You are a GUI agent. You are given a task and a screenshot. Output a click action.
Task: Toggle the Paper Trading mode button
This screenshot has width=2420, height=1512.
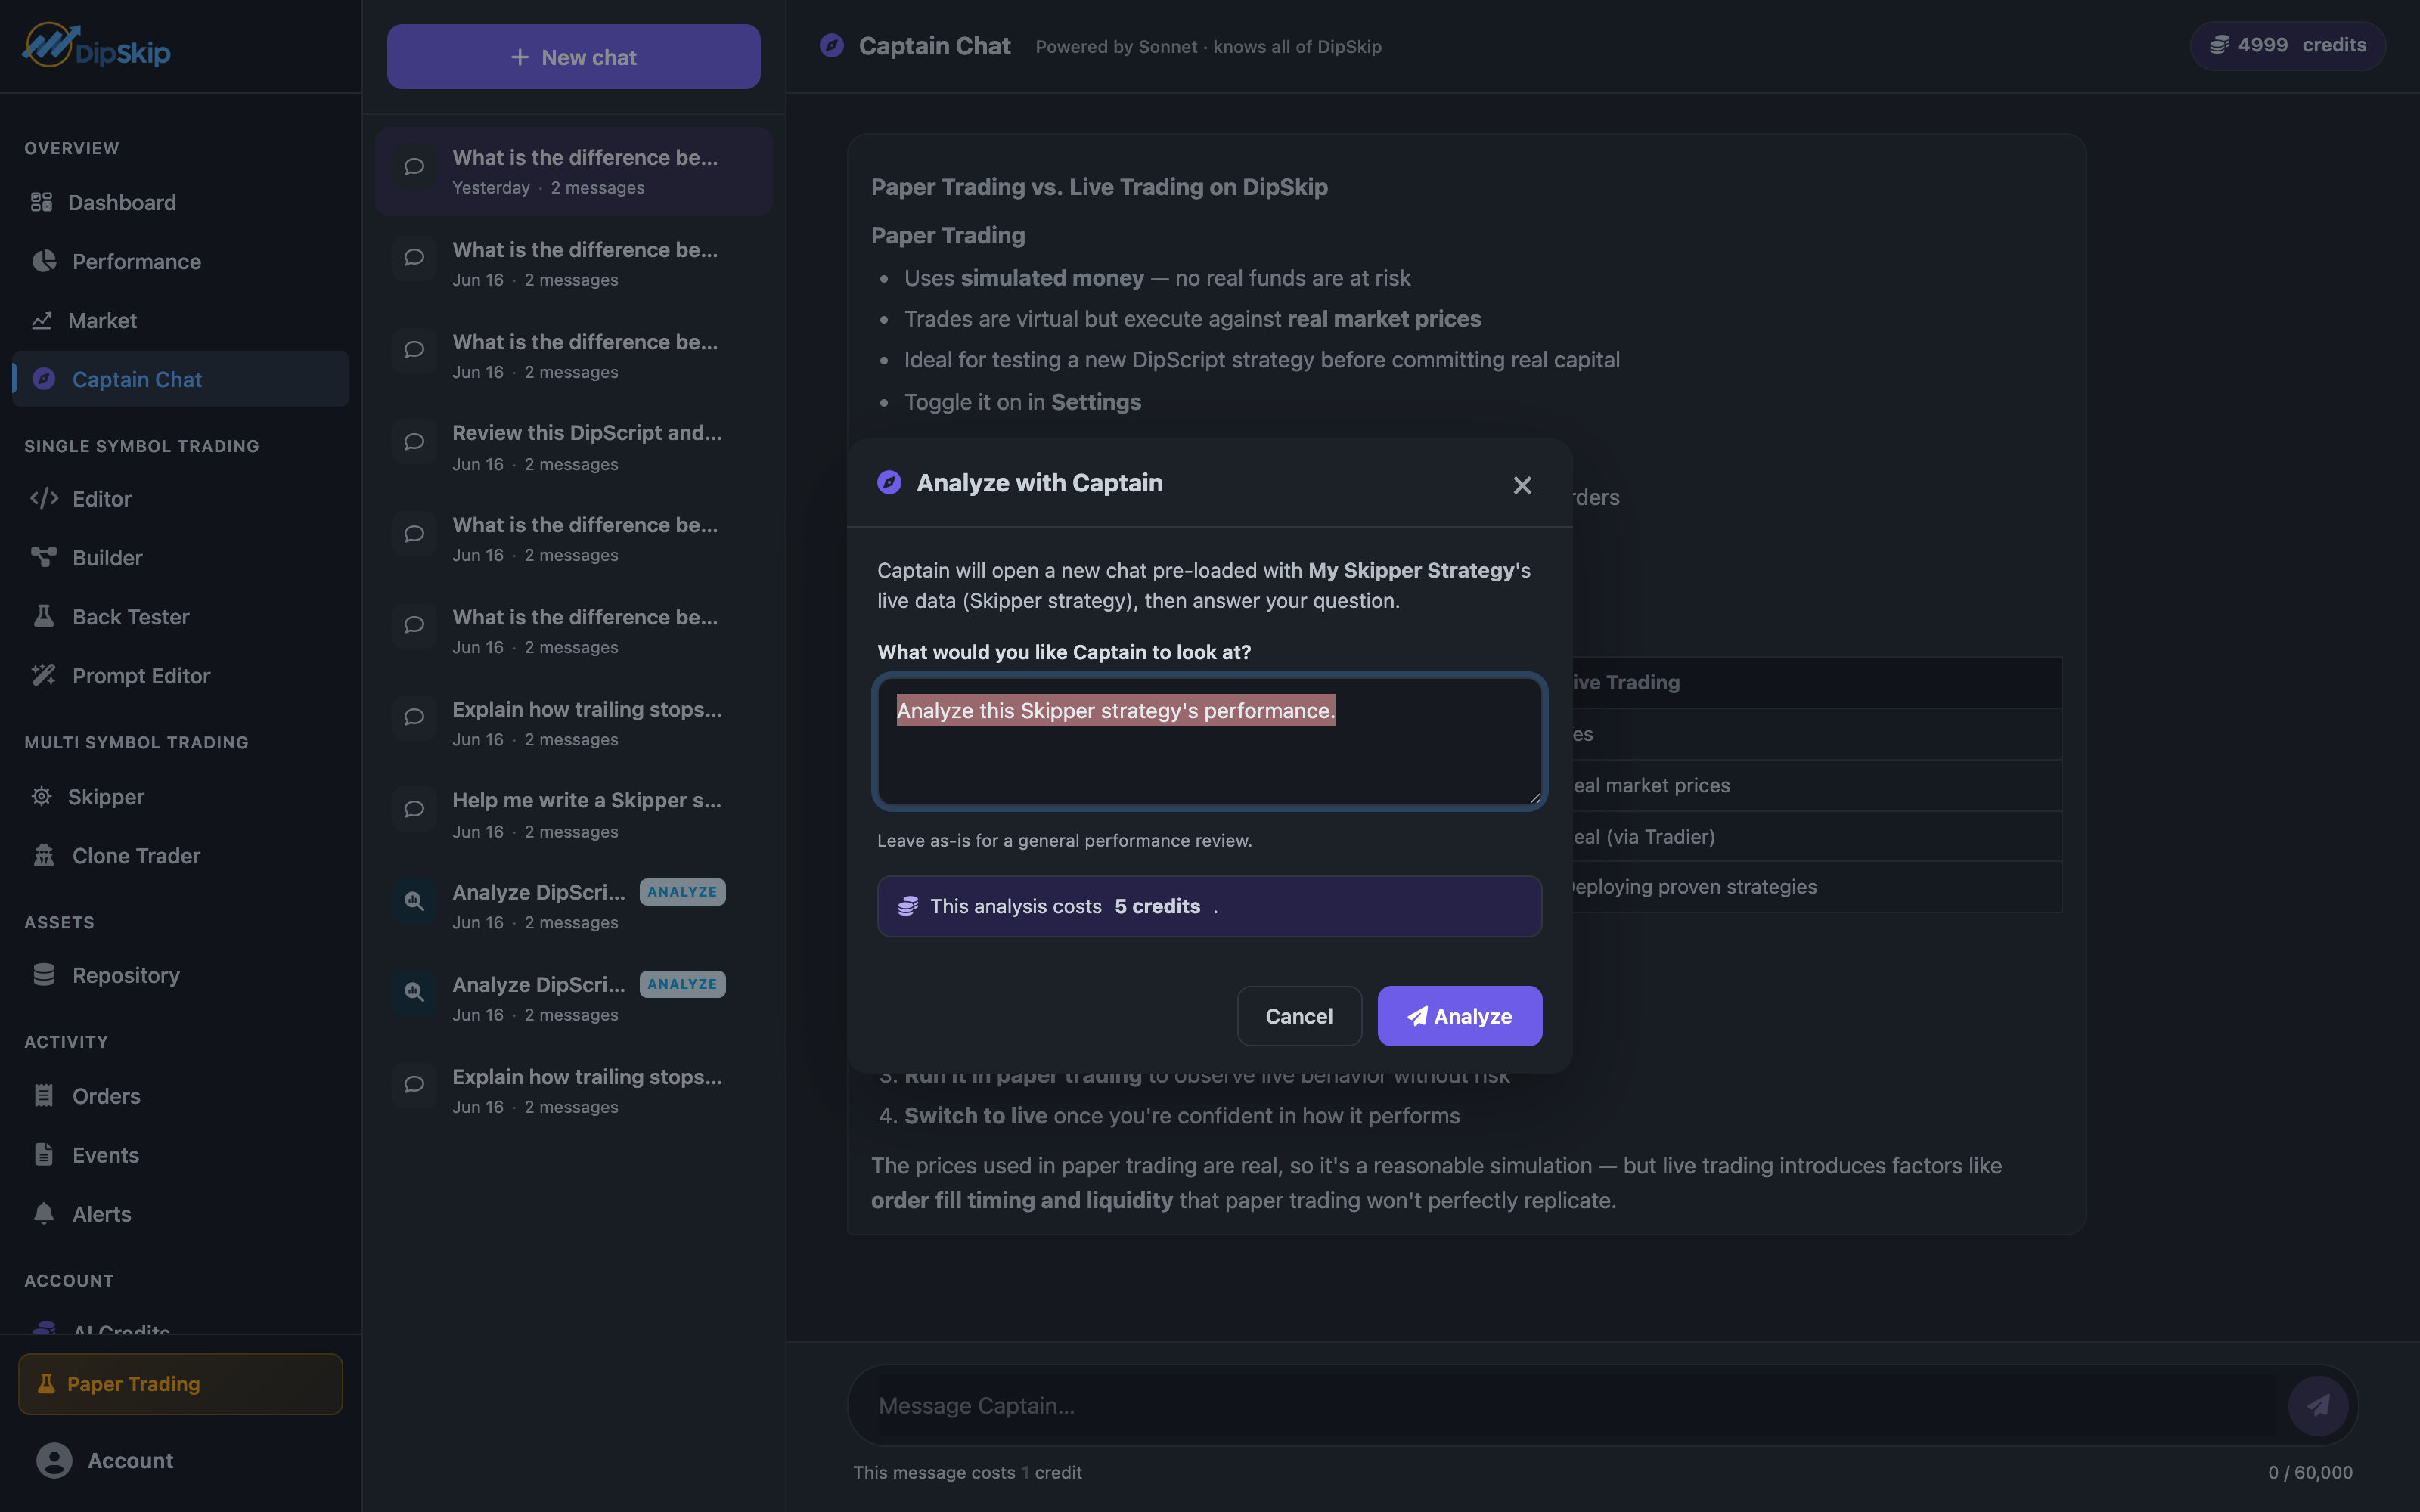click(x=181, y=1384)
